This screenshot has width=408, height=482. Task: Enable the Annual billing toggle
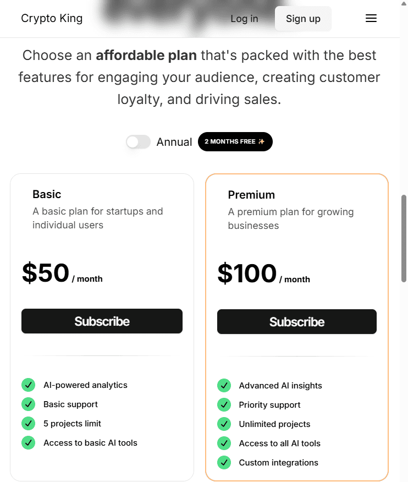click(138, 142)
